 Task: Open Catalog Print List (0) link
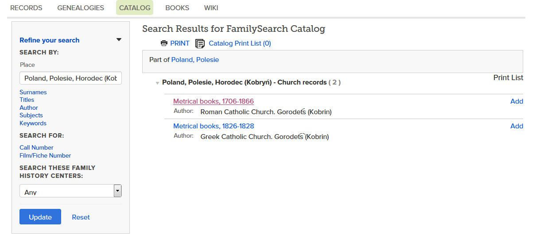pyautogui.click(x=240, y=43)
